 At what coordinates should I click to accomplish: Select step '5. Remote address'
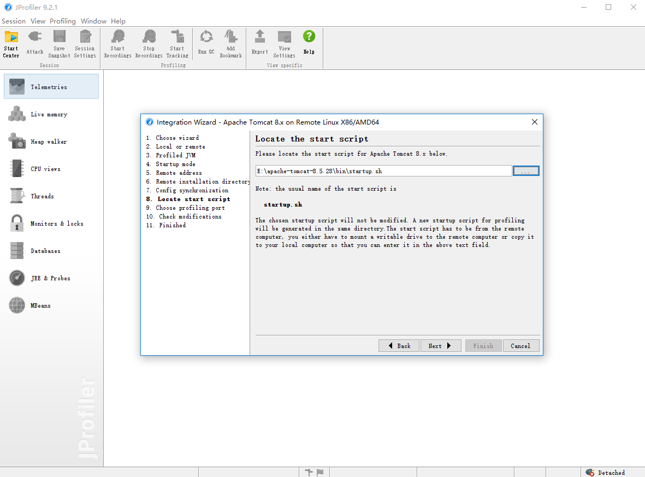tap(174, 173)
